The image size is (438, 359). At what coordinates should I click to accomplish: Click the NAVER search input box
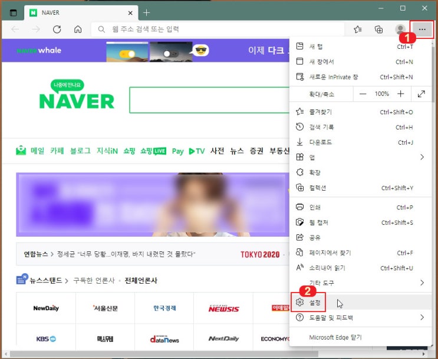tap(209, 100)
